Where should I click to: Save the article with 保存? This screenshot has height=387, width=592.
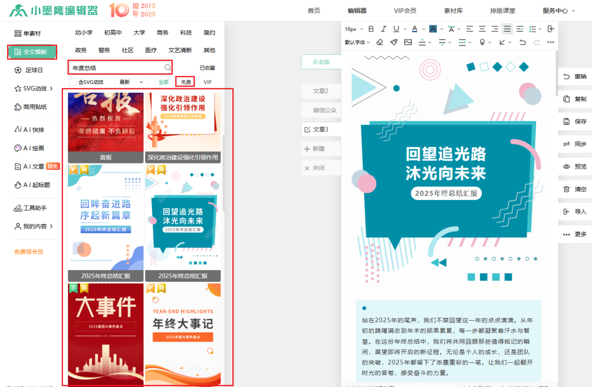click(x=575, y=122)
